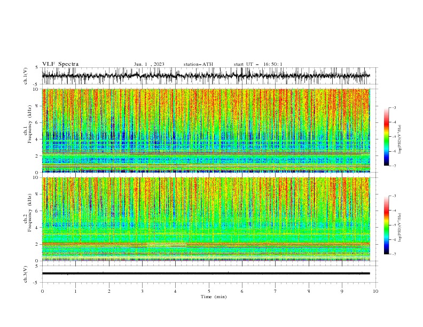Click the "7" tick label on the Time axis

point(276,291)
